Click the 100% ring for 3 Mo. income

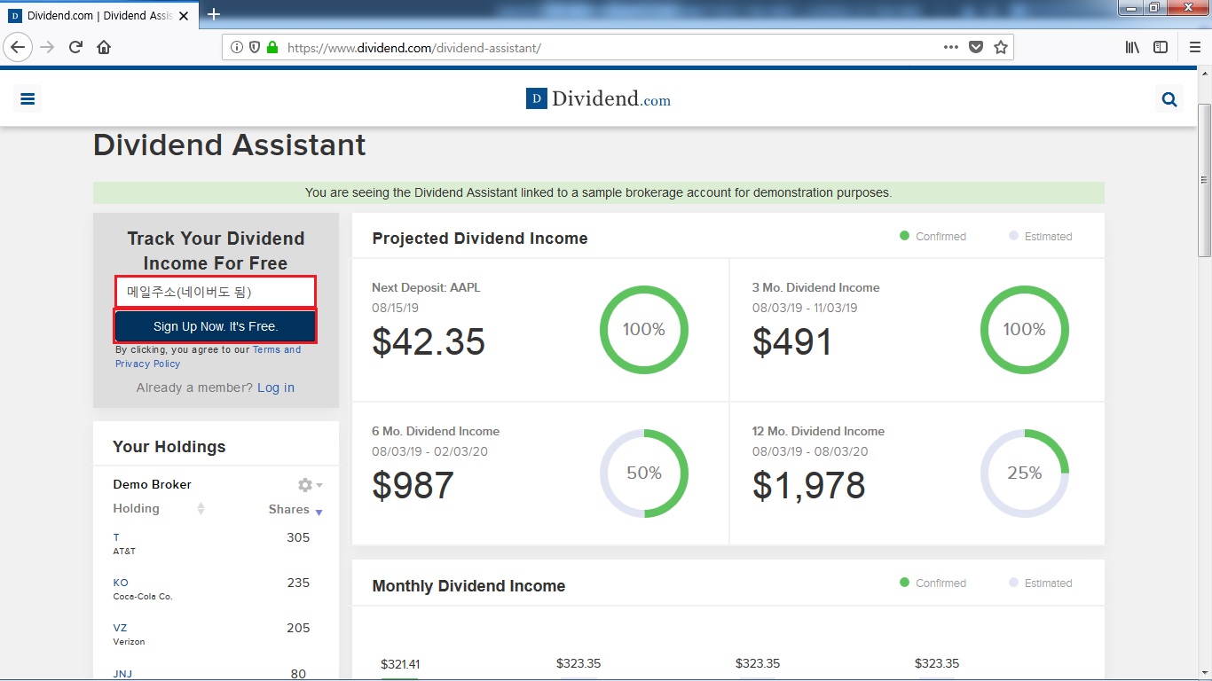point(1025,330)
